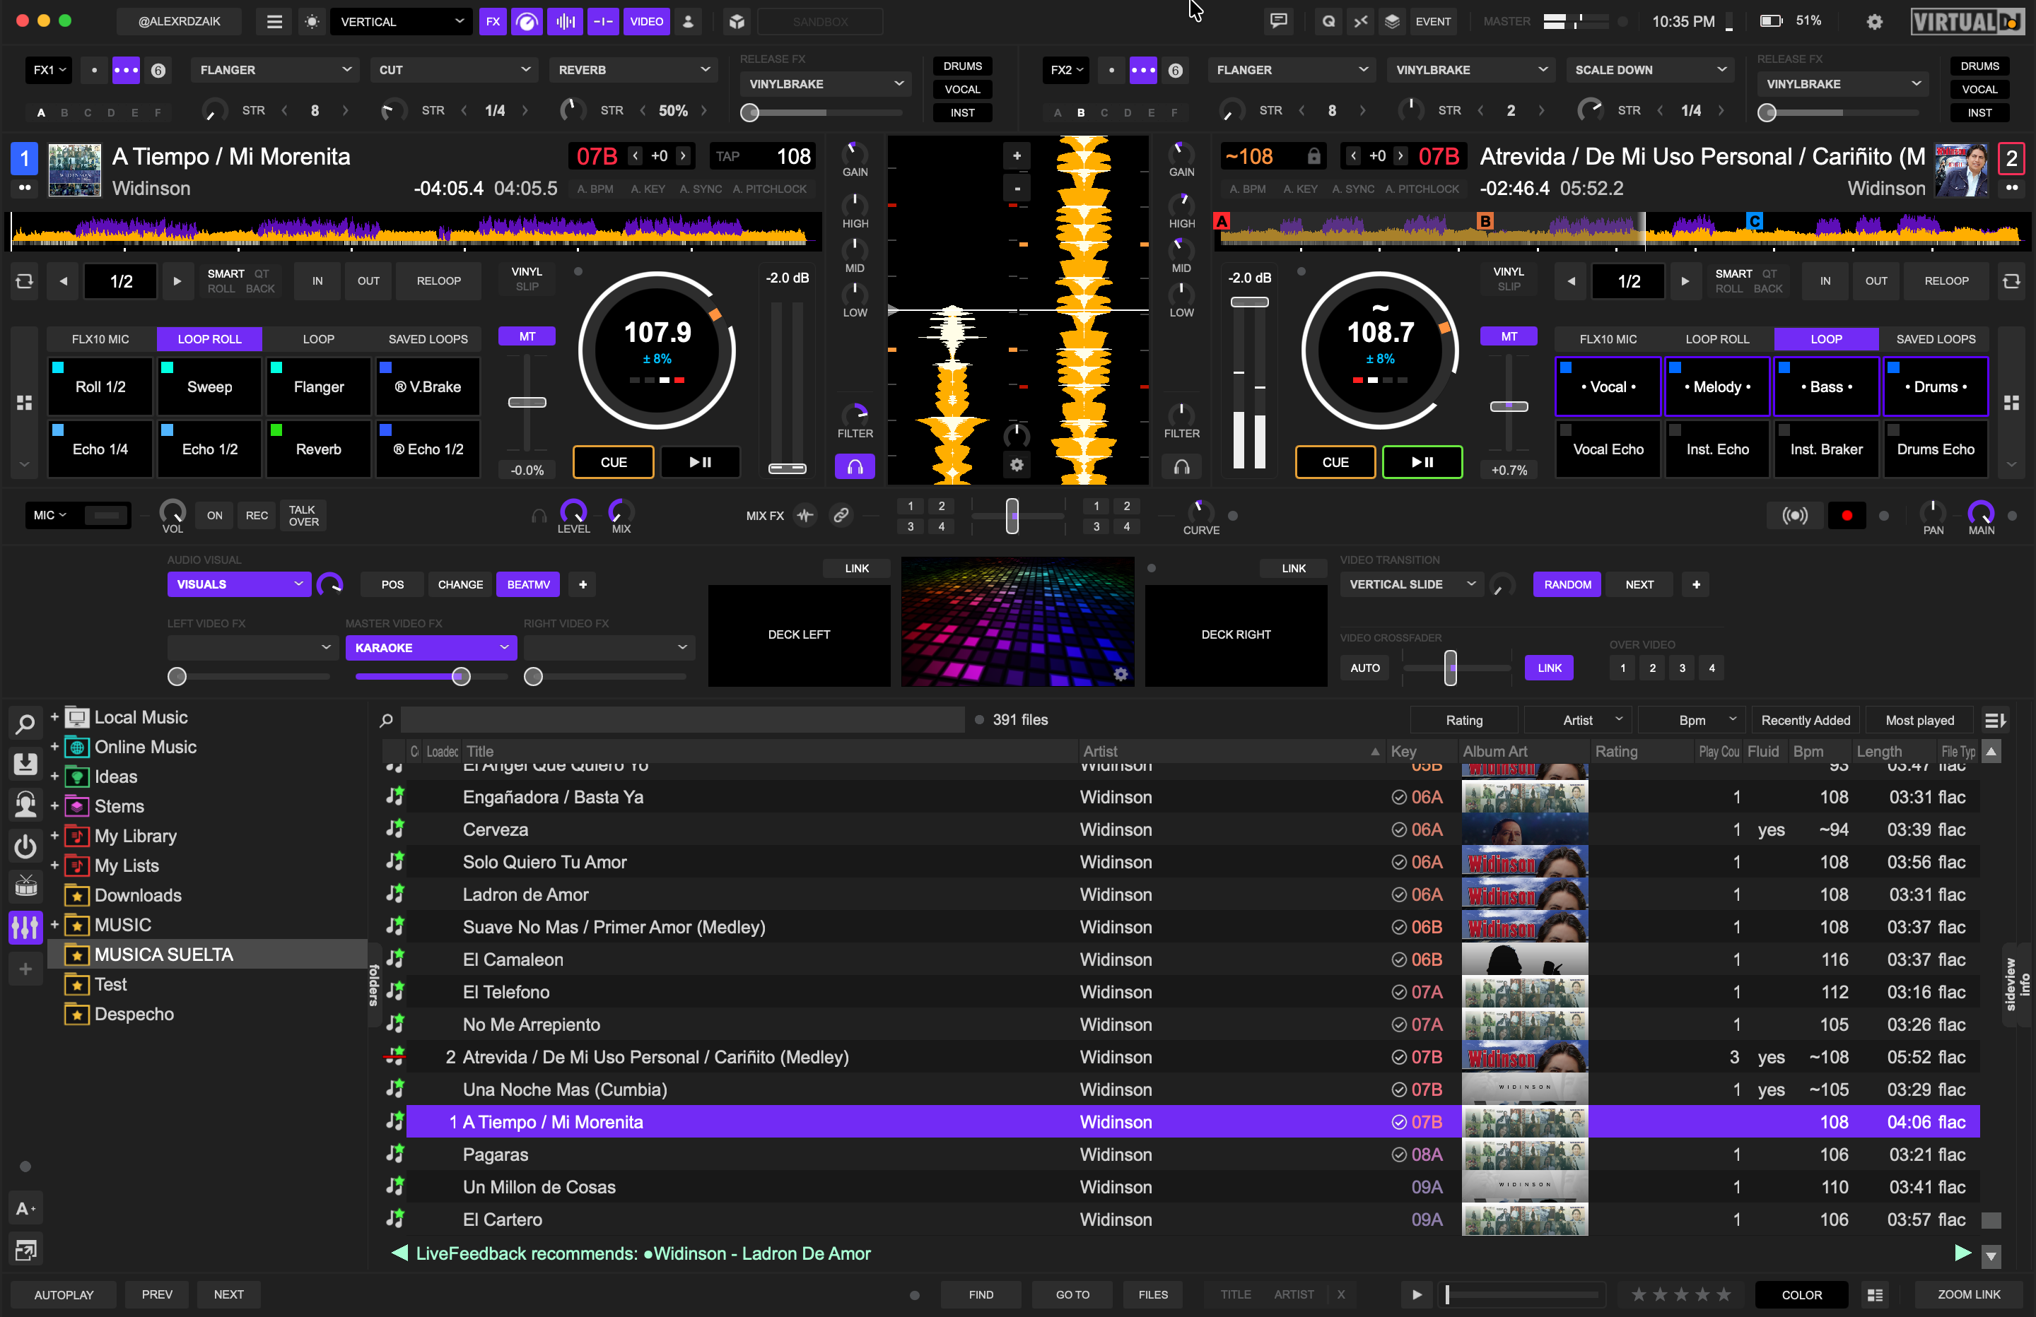The height and width of the screenshot is (1317, 2036).
Task: Click deck 2 hot cue marker B
Action: [1485, 220]
